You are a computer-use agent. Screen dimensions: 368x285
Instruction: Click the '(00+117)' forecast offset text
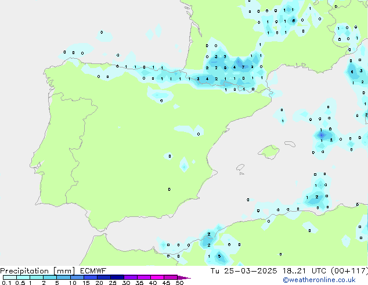point(349,270)
